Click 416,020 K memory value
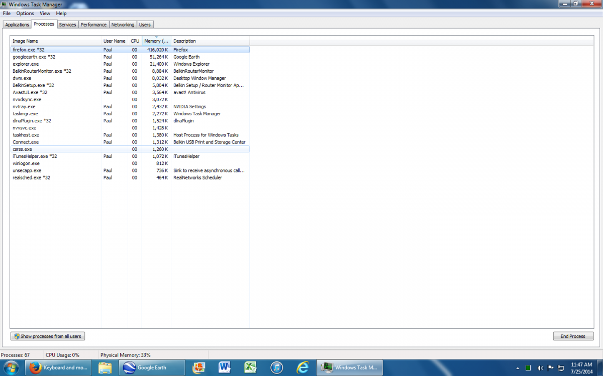The width and height of the screenshot is (603, 376). 157,50
